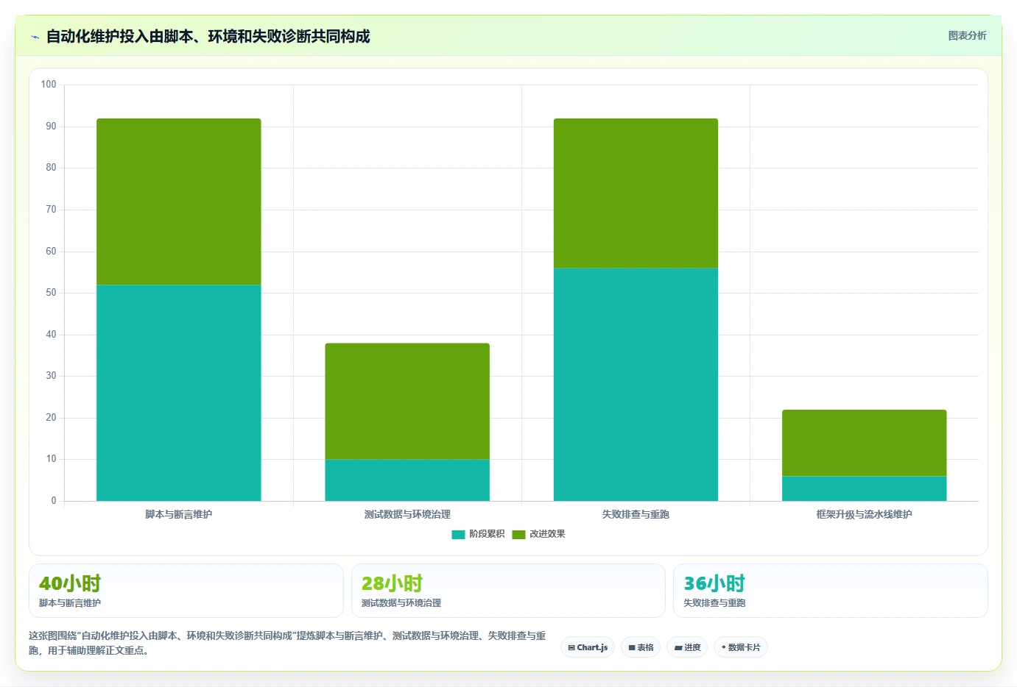This screenshot has height=687, width=1017.
Task: Click the 失败排查与重跑 x-axis label
Action: coord(636,514)
